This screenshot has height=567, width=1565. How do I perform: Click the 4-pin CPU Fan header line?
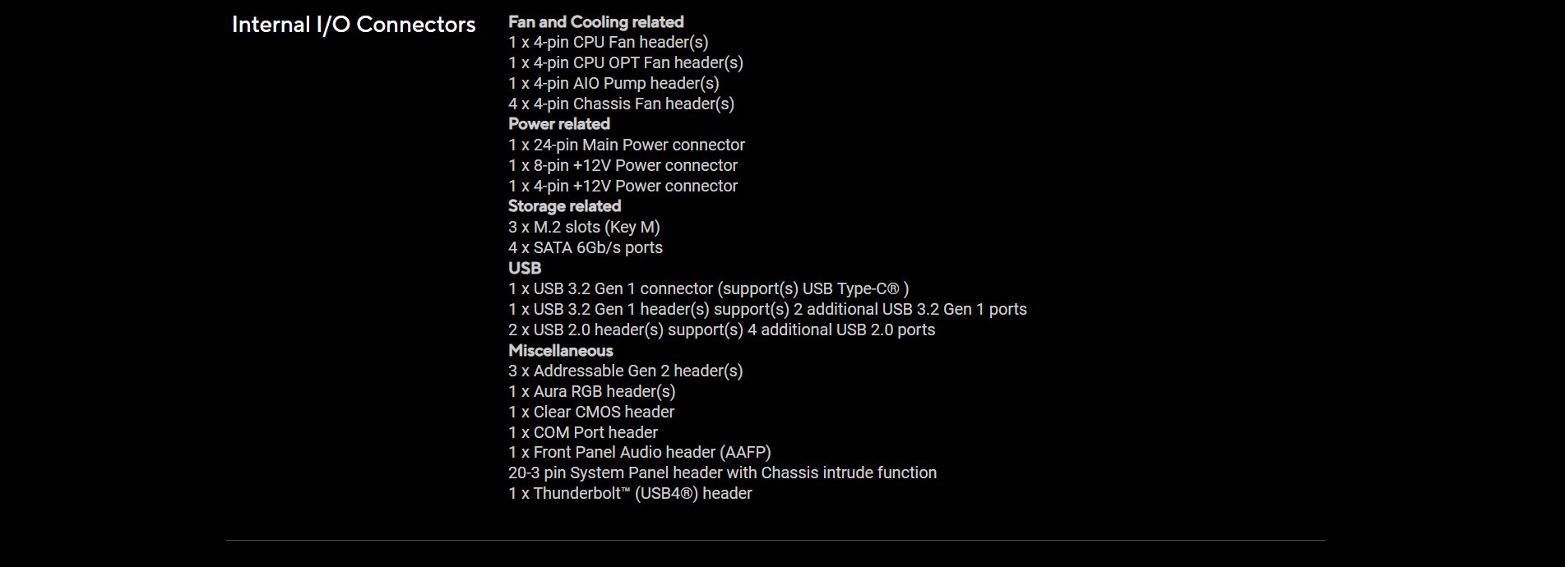[609, 43]
